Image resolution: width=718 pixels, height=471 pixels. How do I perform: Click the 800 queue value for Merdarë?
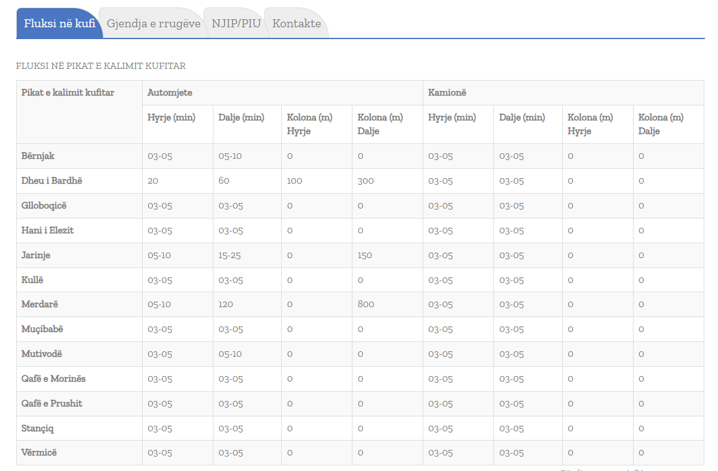[x=366, y=305]
